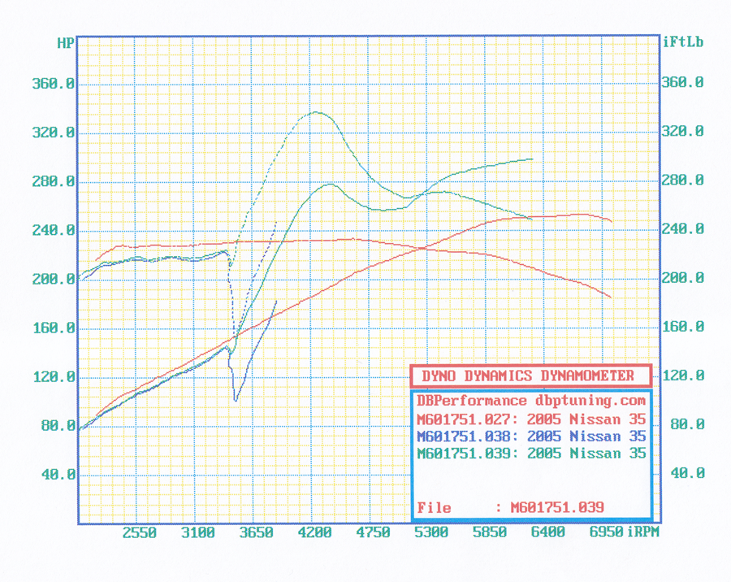Pick 80.0 on the iFtLb axis

[688, 424]
